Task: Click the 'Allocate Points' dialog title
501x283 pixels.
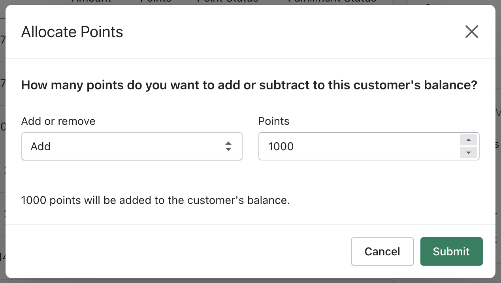Action: pos(72,32)
